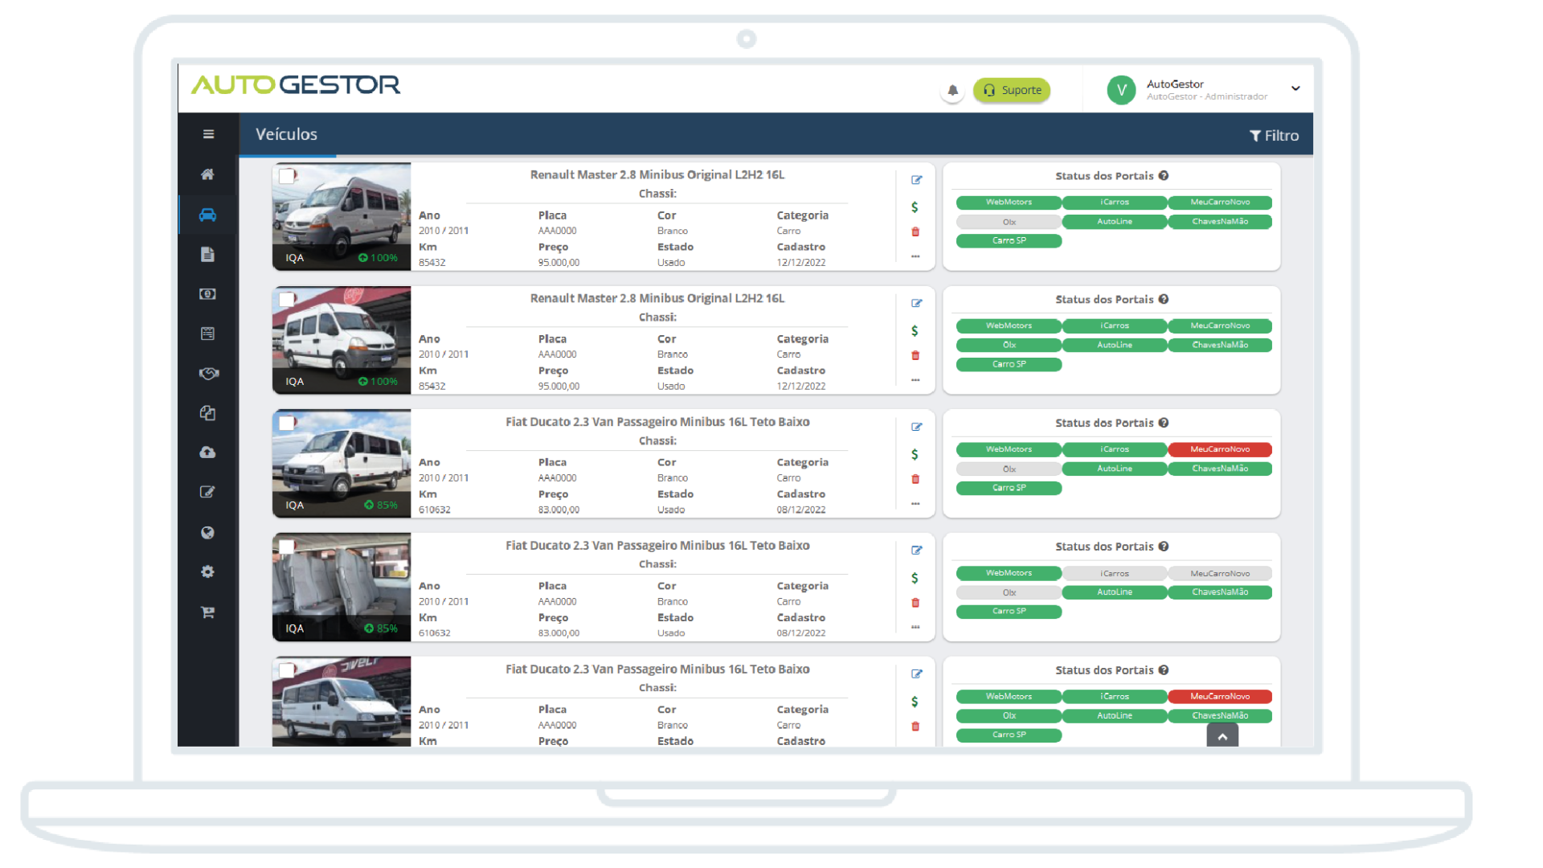Click grey MeuCarroNovo badge on seats-photo Fiat row
Viewport: 1543px width, 868px height.
pyautogui.click(x=1220, y=574)
